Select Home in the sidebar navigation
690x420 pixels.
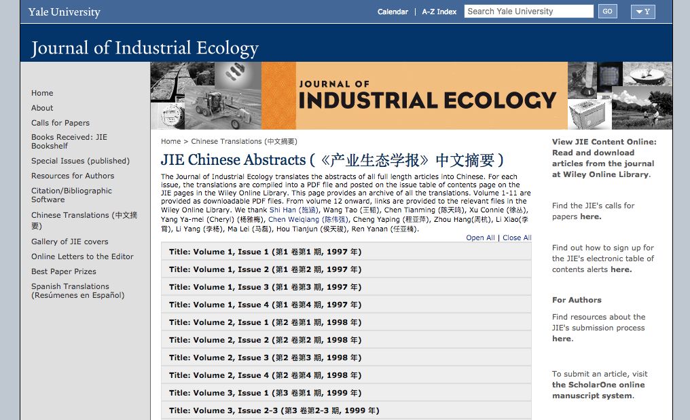point(42,93)
